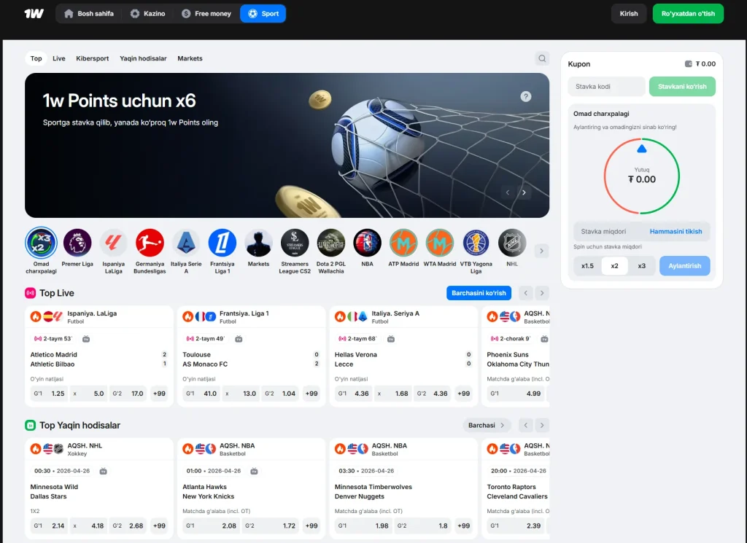Open Free money navigation item

point(206,14)
